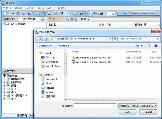The width and height of the screenshot is (162, 119).
Task: Click the dialog help question mark icon
Action: [x=156, y=46]
